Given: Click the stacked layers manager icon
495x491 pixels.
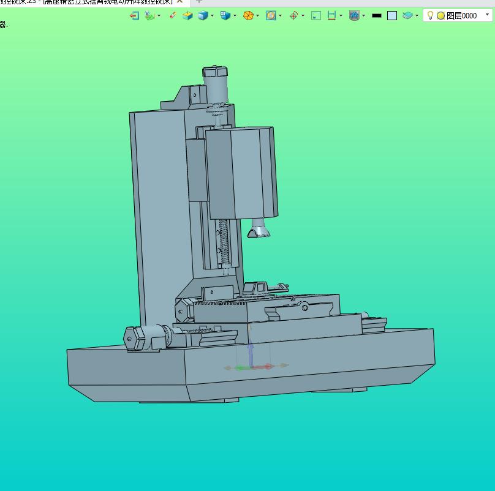Looking at the screenshot, I should 408,15.
